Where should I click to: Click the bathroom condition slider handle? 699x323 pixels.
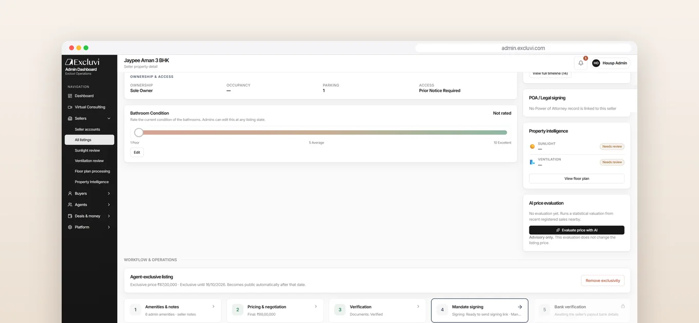139,132
